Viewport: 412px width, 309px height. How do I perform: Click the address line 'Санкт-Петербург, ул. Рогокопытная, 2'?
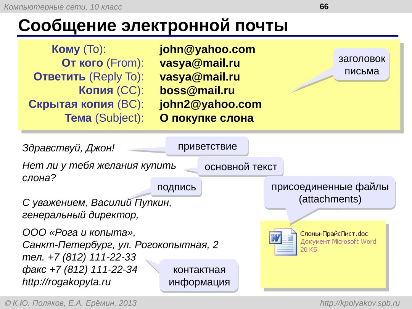click(120, 245)
